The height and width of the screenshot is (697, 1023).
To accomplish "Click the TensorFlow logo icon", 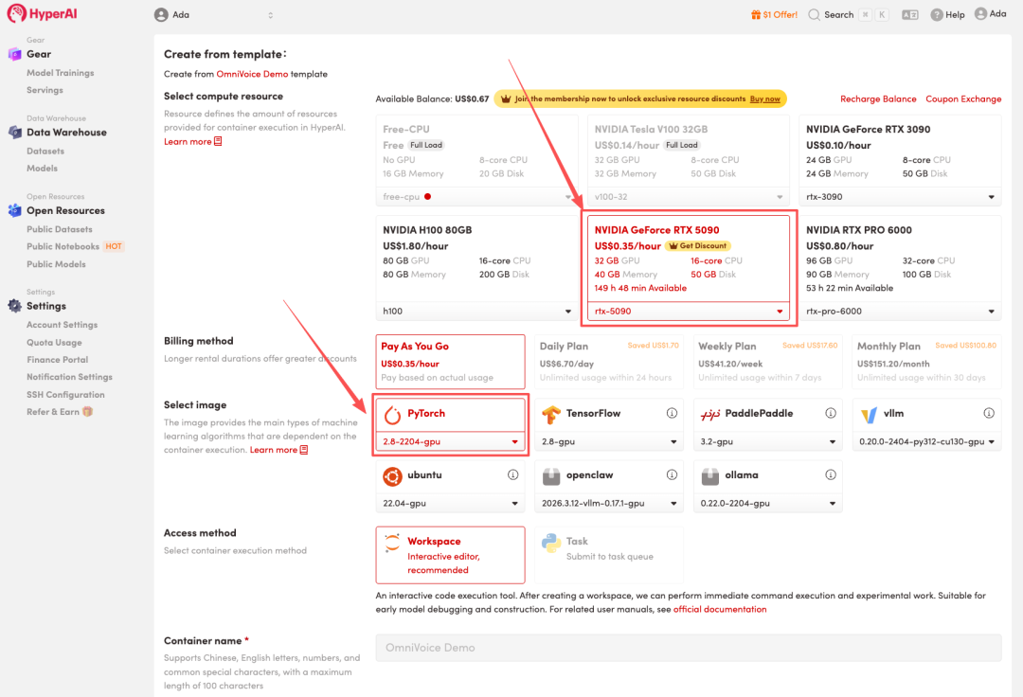I will 551,414.
